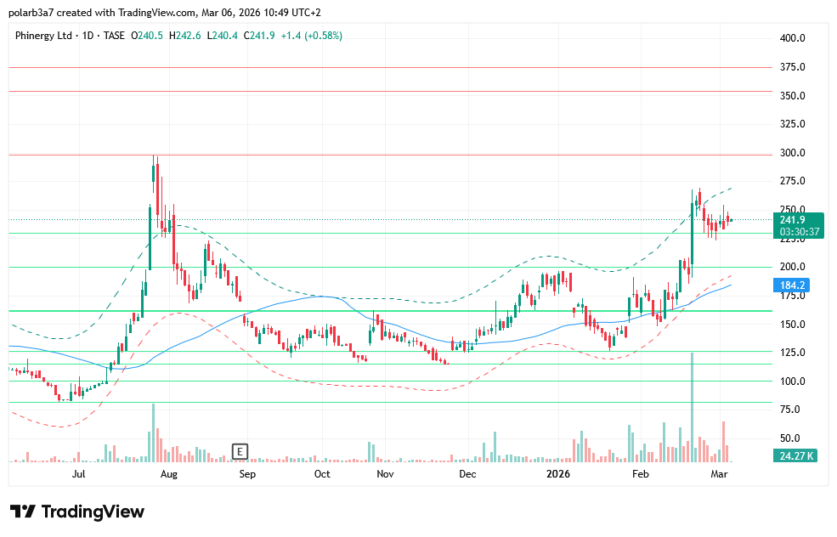The height and width of the screenshot is (537, 837).
Task: Click the Mar label on time axis
Action: [719, 474]
